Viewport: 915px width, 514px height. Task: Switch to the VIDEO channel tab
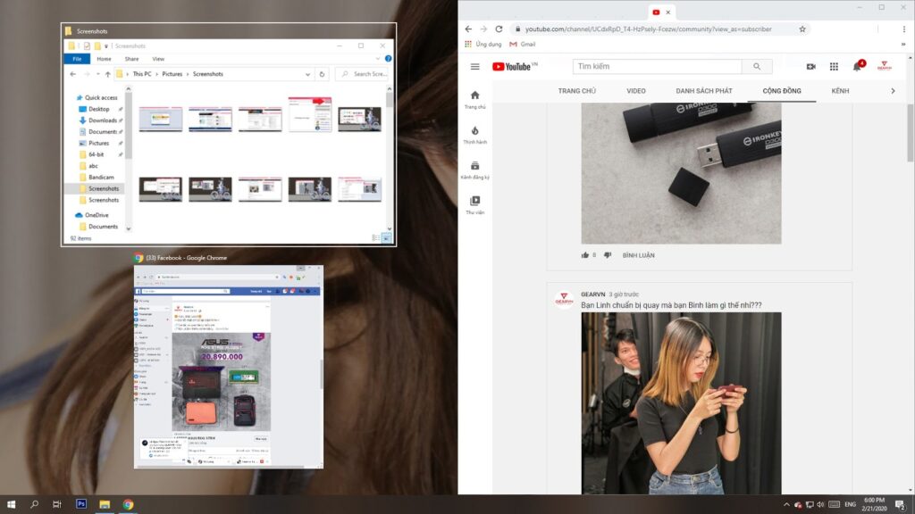click(x=636, y=91)
